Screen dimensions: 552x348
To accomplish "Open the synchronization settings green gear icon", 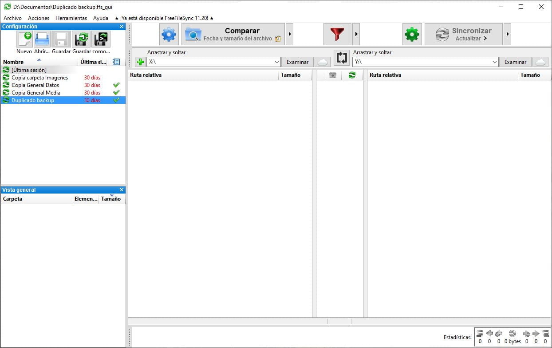I will click(412, 34).
